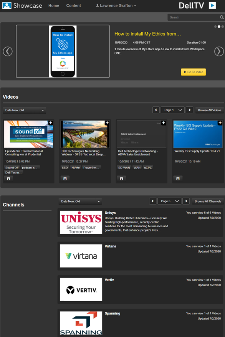The image size is (225, 337).
Task: Click the uCPE tag
Action: [x=148, y=168]
